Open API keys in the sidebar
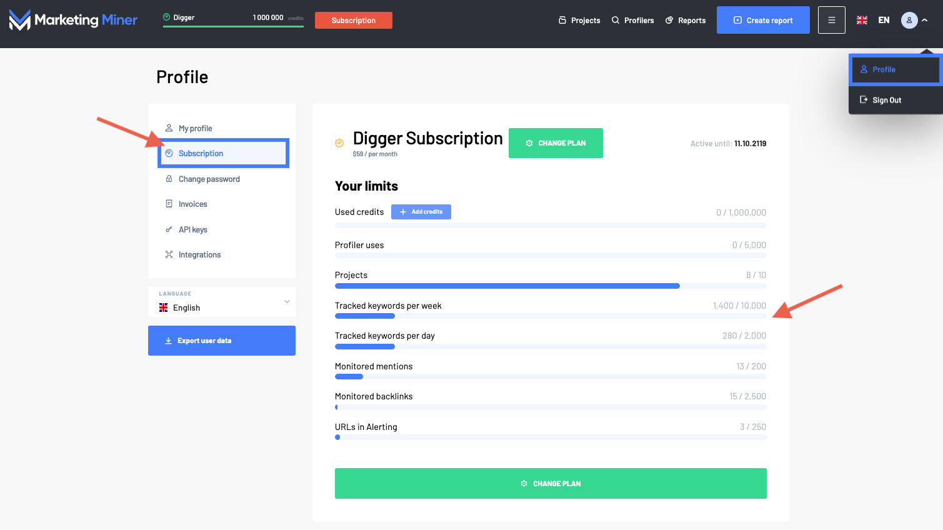 [x=222, y=229]
